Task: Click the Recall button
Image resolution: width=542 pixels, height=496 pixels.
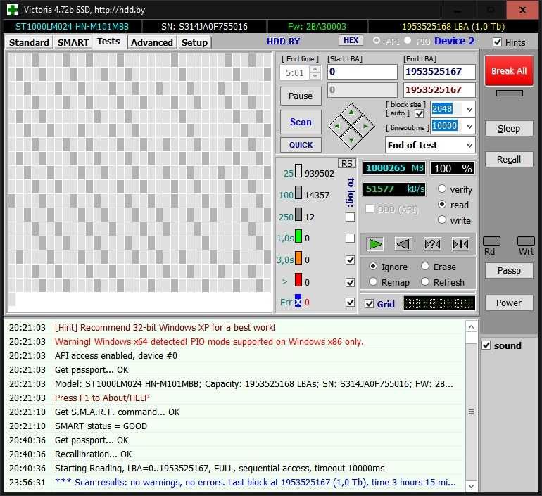Action: click(509, 159)
